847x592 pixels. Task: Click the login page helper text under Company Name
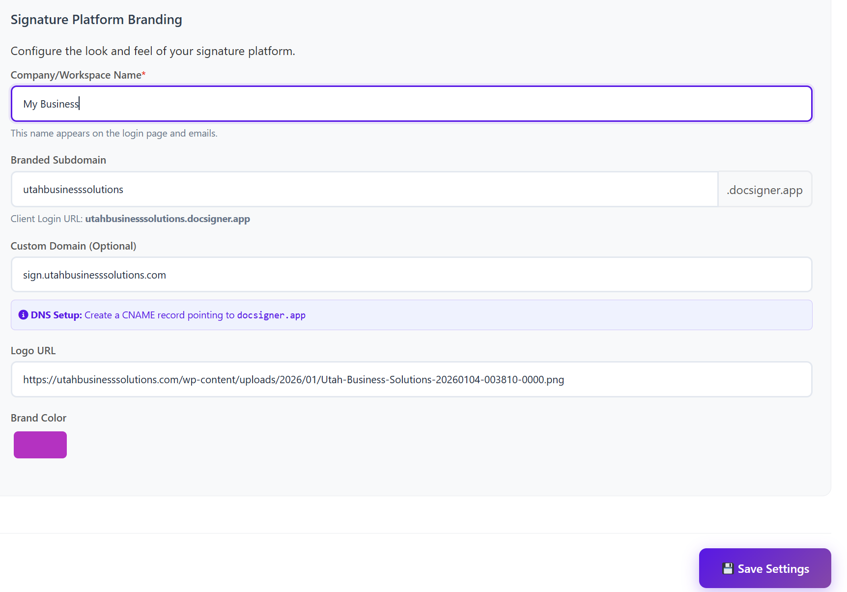coord(114,133)
